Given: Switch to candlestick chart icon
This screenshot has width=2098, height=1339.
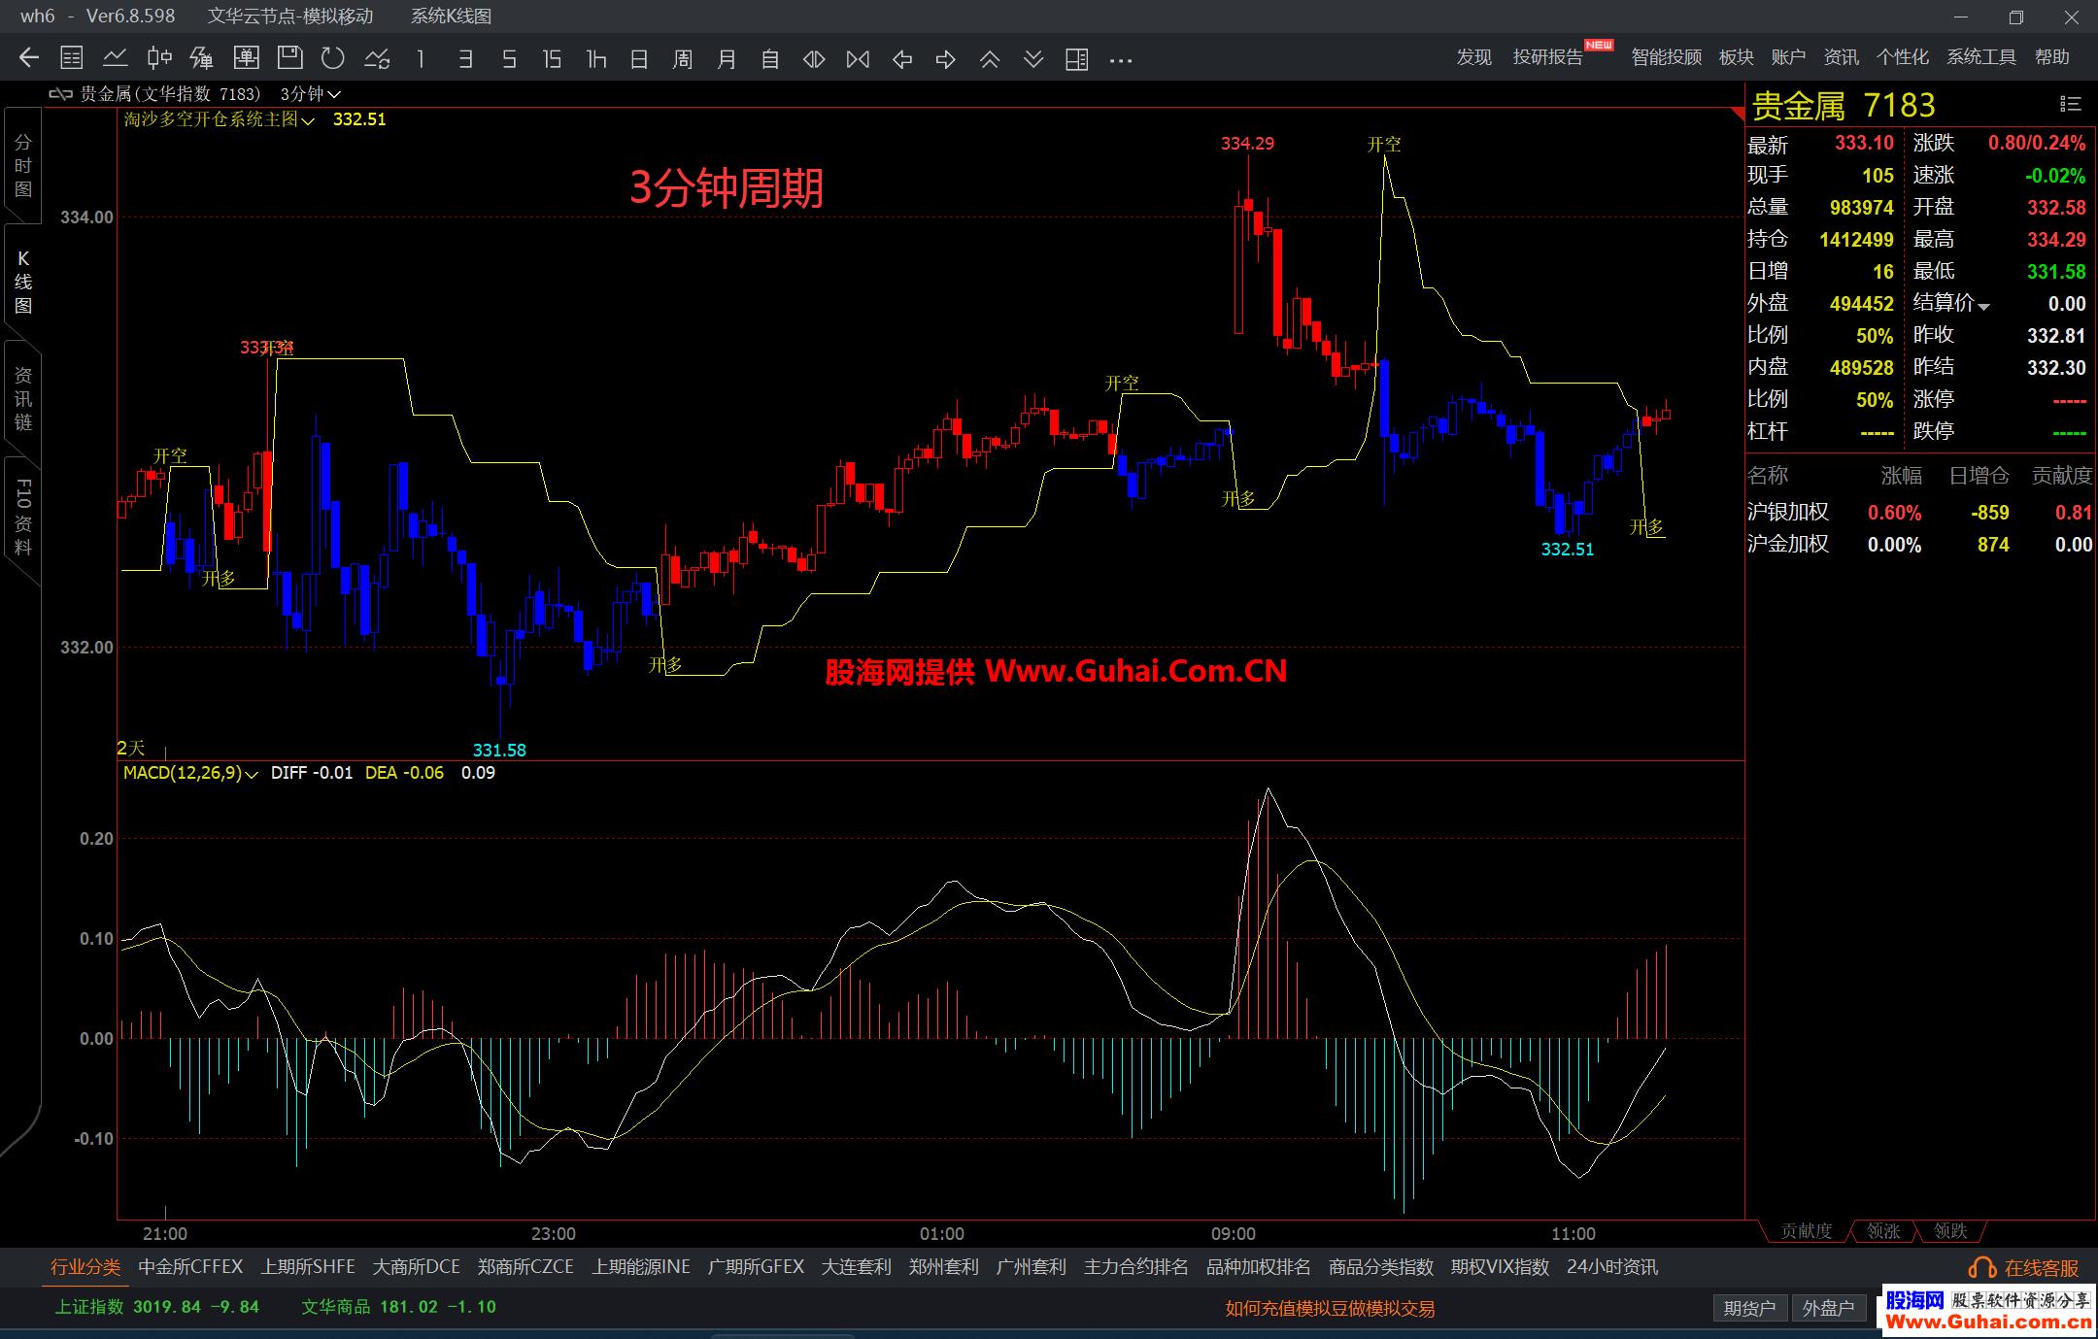Looking at the screenshot, I should (159, 58).
